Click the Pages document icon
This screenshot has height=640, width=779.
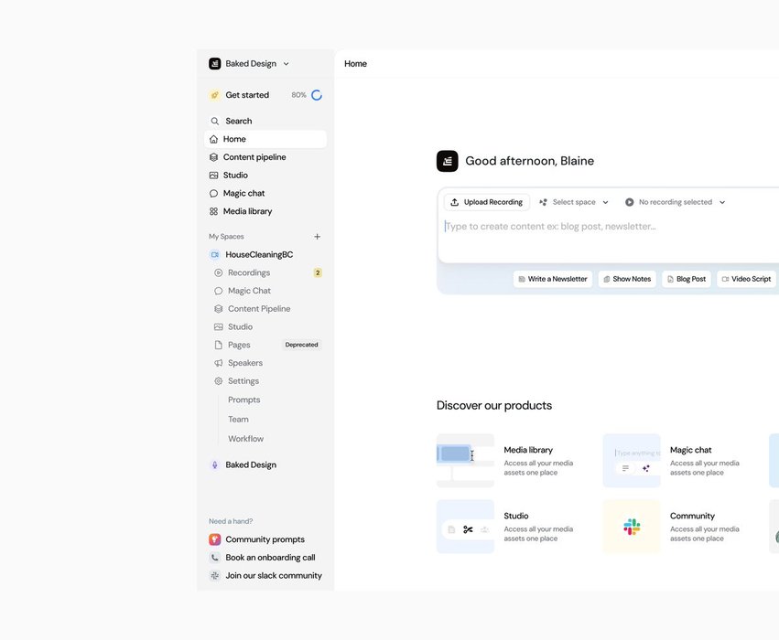pyautogui.click(x=218, y=345)
